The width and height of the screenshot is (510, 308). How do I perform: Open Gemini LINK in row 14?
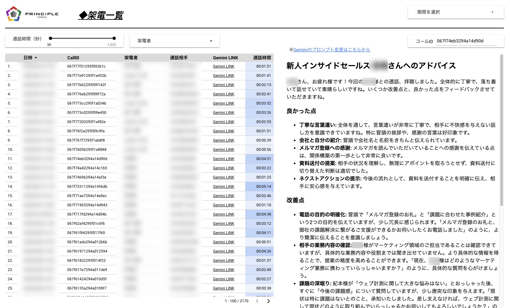click(224, 187)
